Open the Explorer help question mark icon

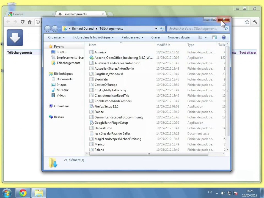(224, 37)
